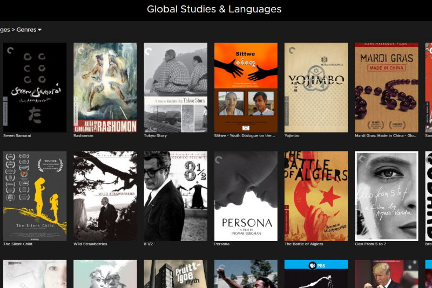432x288 pixels.
Task: Click the 'Wild Strawberries' title link
Action: (90, 244)
